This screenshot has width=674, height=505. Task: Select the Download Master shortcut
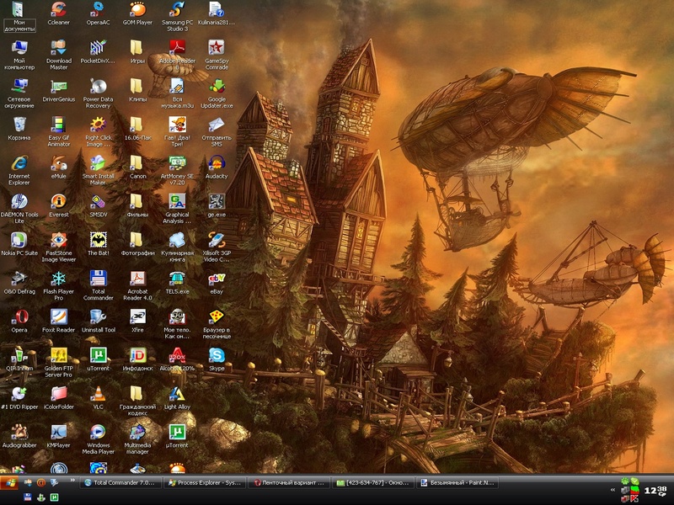tap(59, 48)
